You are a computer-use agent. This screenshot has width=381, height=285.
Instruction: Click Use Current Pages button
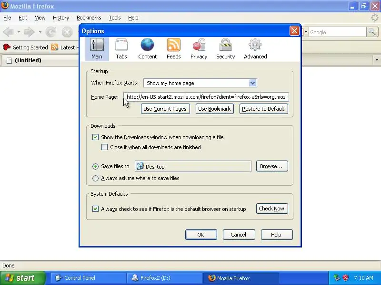pos(165,109)
